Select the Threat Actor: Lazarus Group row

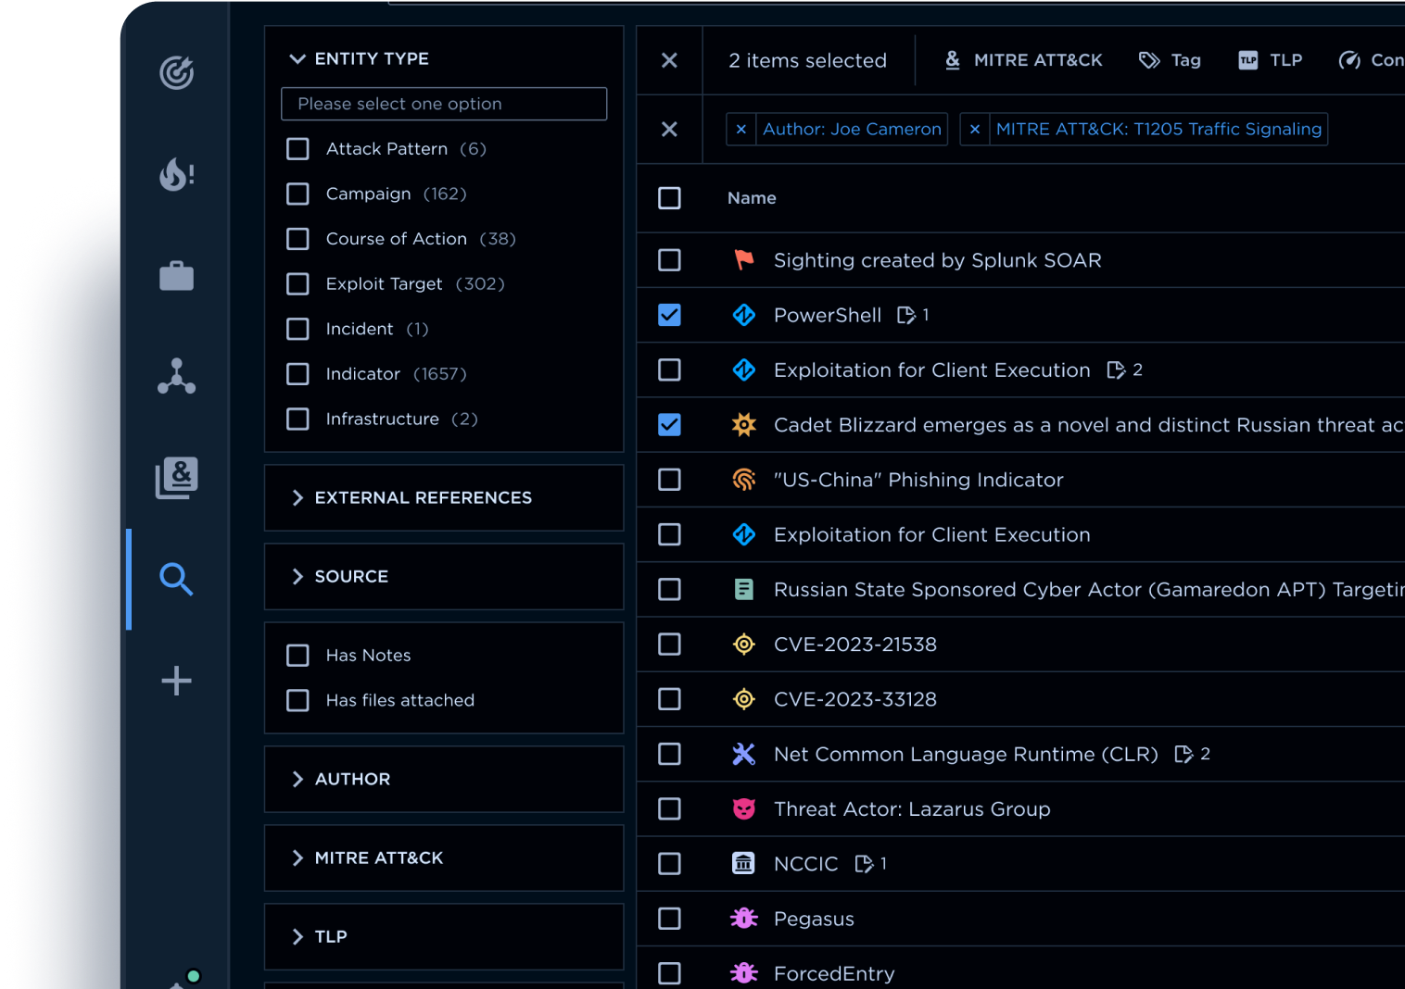(669, 808)
